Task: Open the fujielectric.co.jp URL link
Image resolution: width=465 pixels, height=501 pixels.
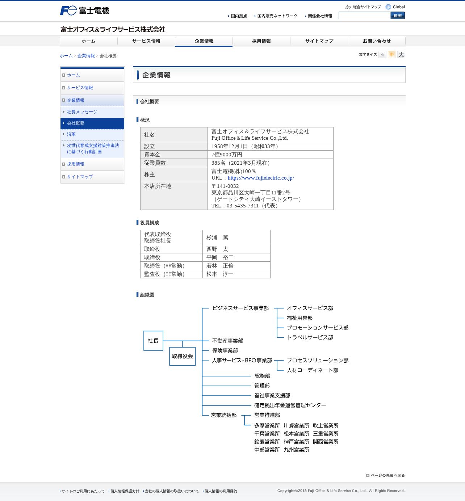Action: point(261,178)
